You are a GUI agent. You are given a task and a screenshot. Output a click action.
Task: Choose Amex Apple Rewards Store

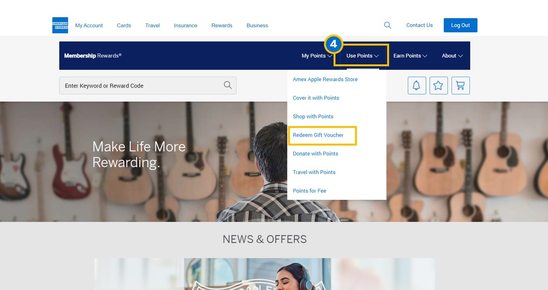325,79
